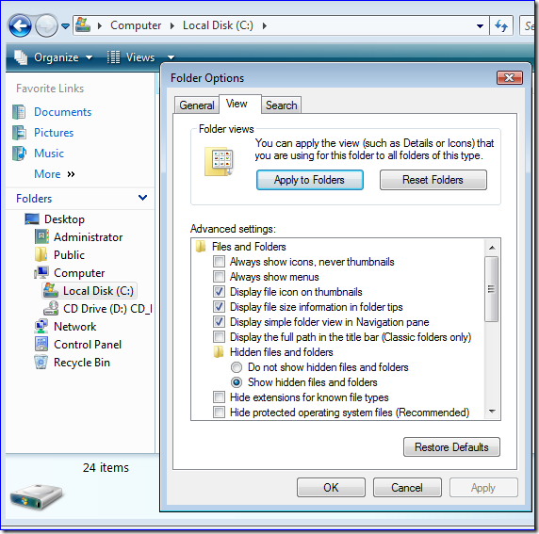Uncheck Display file icon on thumbnails
539x534 pixels.
click(219, 292)
